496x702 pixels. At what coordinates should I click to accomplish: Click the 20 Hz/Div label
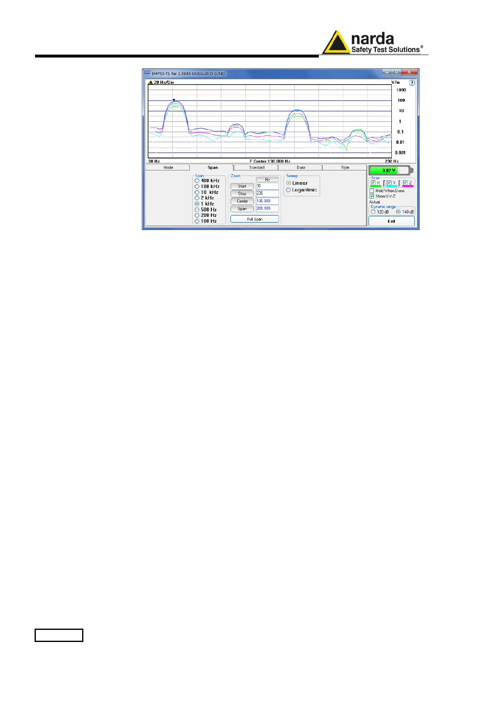[x=164, y=83]
